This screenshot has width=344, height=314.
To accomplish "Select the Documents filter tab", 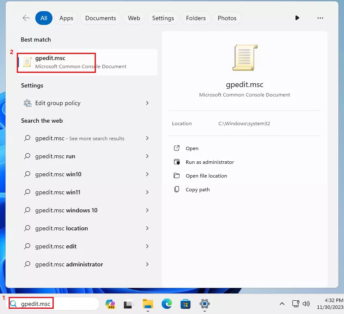I will click(101, 18).
